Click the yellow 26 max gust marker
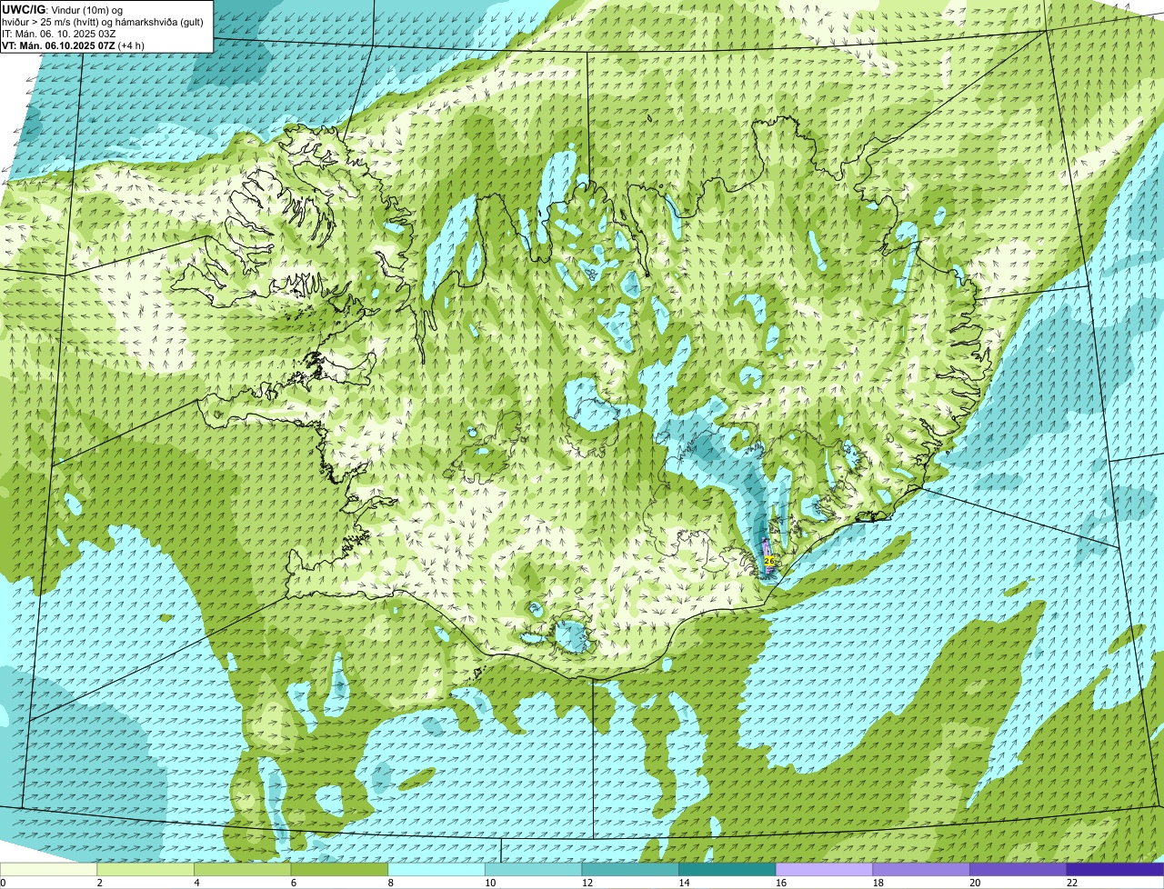This screenshot has width=1164, height=889. click(x=769, y=561)
